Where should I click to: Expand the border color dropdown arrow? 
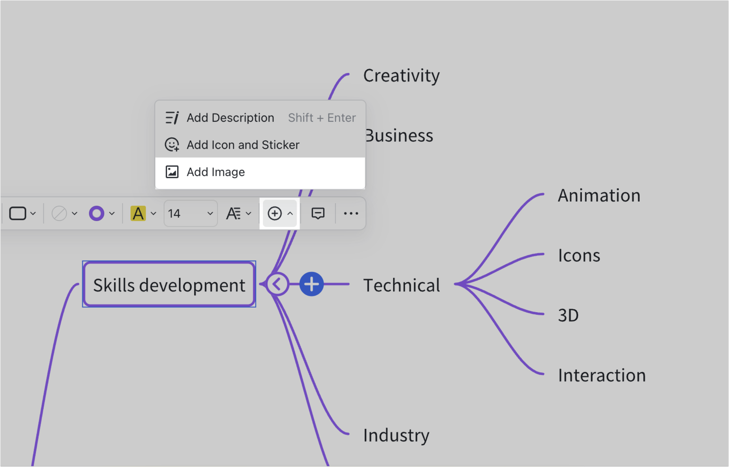(112, 213)
